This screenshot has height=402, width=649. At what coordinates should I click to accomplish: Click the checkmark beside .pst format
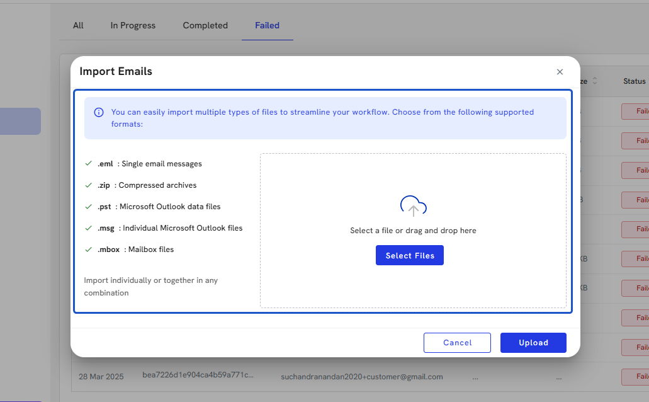pos(89,207)
